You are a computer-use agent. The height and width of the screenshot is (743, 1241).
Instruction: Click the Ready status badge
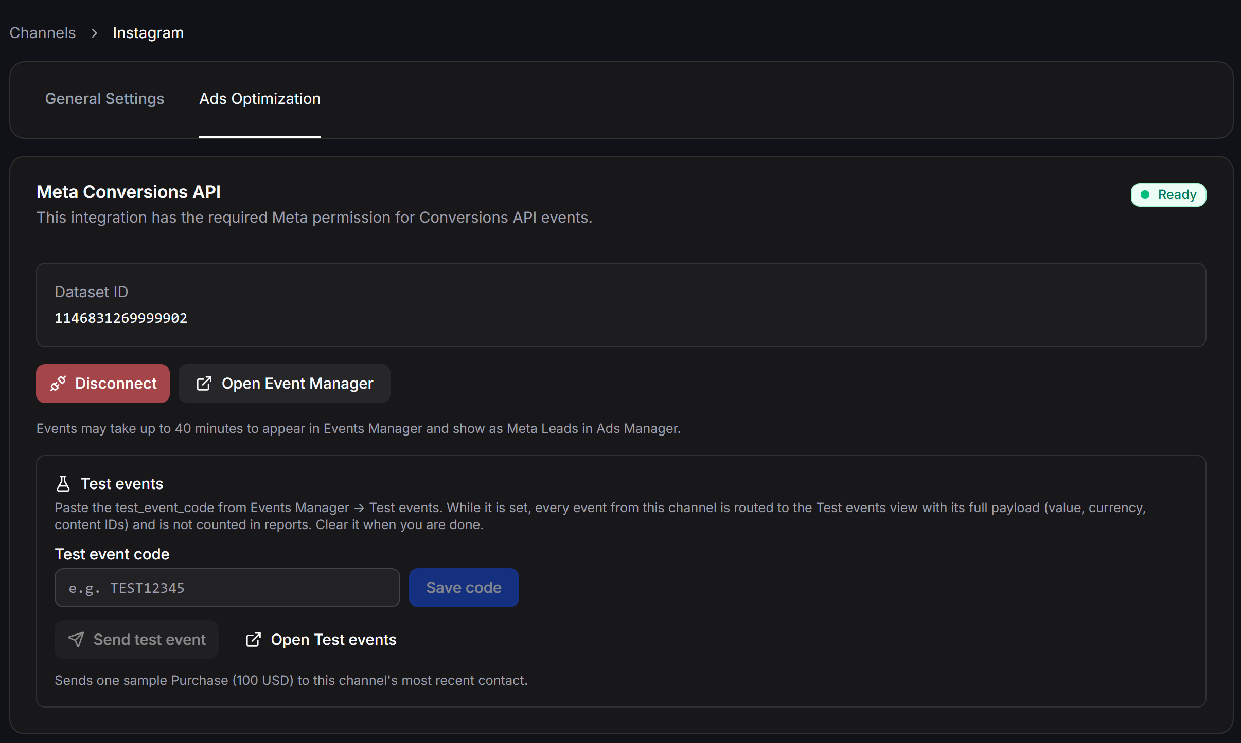[x=1168, y=195]
